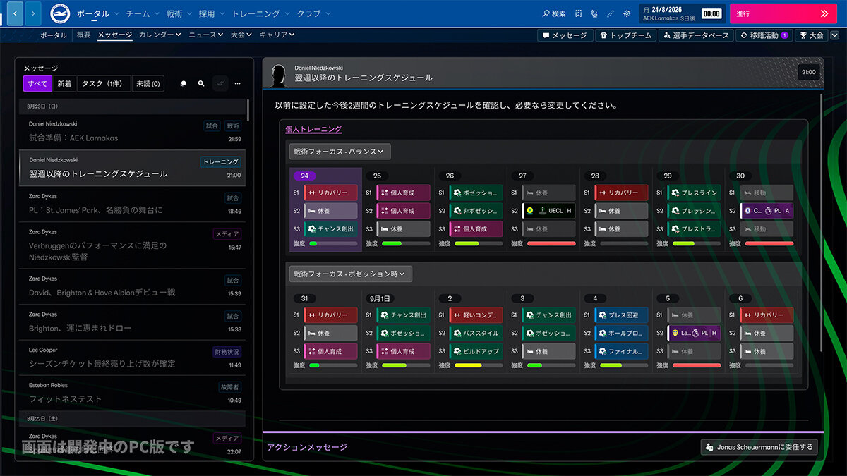
Task: Expand the トレーニング top menu
Action: pyautogui.click(x=260, y=13)
